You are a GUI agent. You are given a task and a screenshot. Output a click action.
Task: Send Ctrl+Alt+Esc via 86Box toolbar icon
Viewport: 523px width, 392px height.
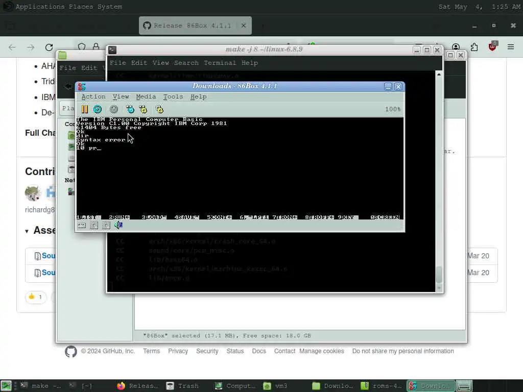(143, 109)
